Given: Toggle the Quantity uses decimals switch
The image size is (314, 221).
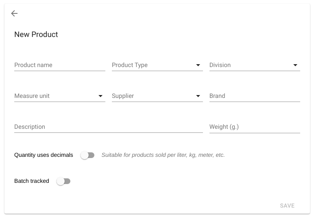Looking at the screenshot, I should pyautogui.click(x=87, y=155).
